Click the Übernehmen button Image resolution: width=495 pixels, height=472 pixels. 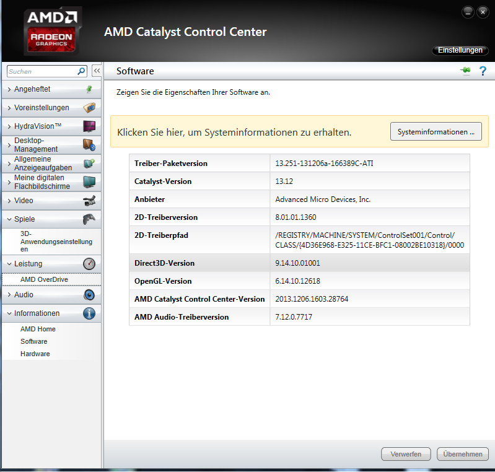(x=463, y=454)
